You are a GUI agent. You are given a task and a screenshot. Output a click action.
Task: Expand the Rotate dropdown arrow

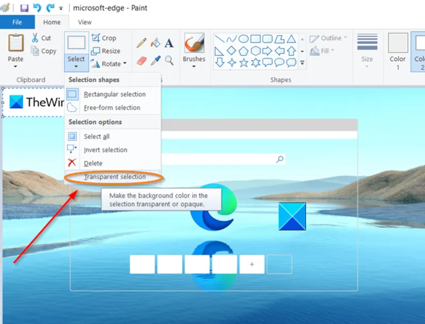click(x=125, y=63)
